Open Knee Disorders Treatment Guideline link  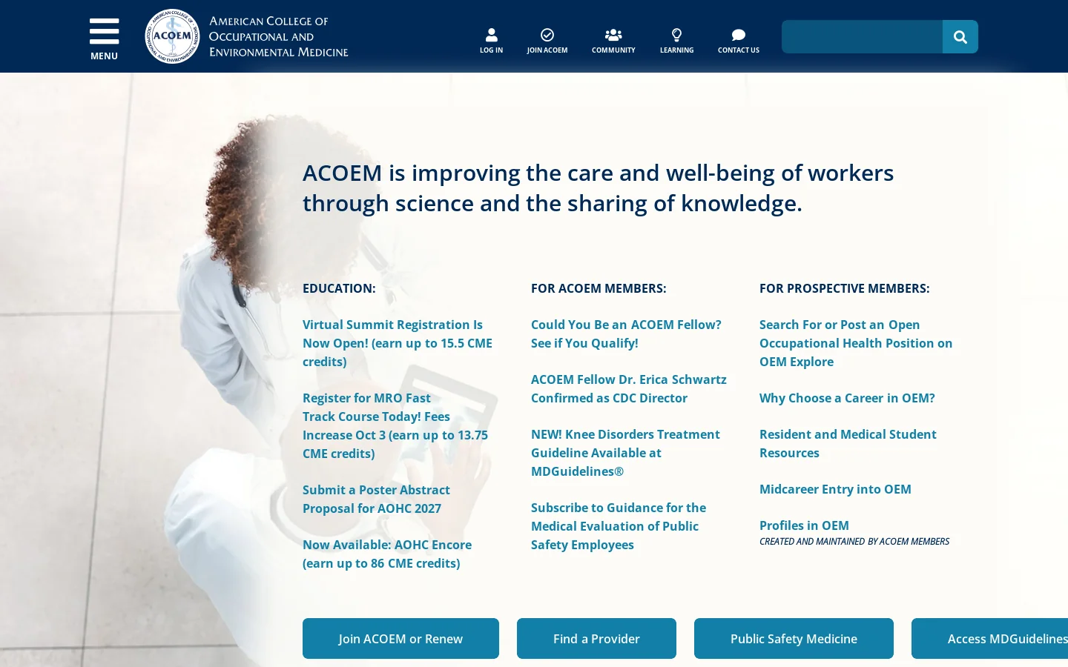(x=625, y=453)
